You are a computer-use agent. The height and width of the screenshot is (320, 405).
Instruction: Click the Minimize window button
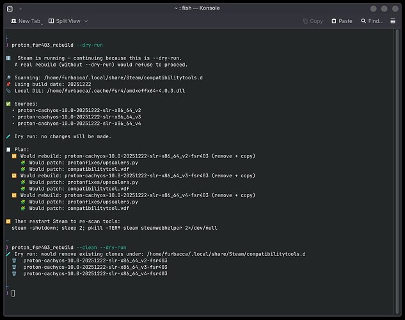(373, 9)
